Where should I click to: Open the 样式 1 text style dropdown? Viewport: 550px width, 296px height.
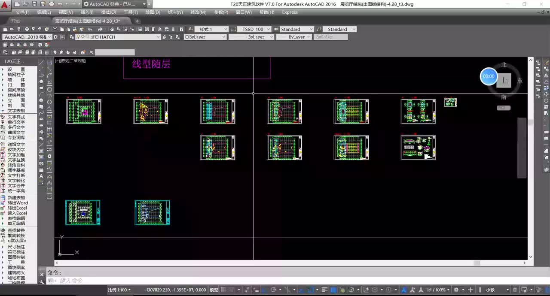(x=212, y=29)
